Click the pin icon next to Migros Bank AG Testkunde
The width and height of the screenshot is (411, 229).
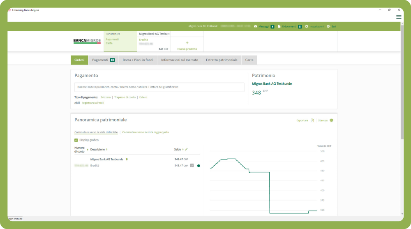127,159
